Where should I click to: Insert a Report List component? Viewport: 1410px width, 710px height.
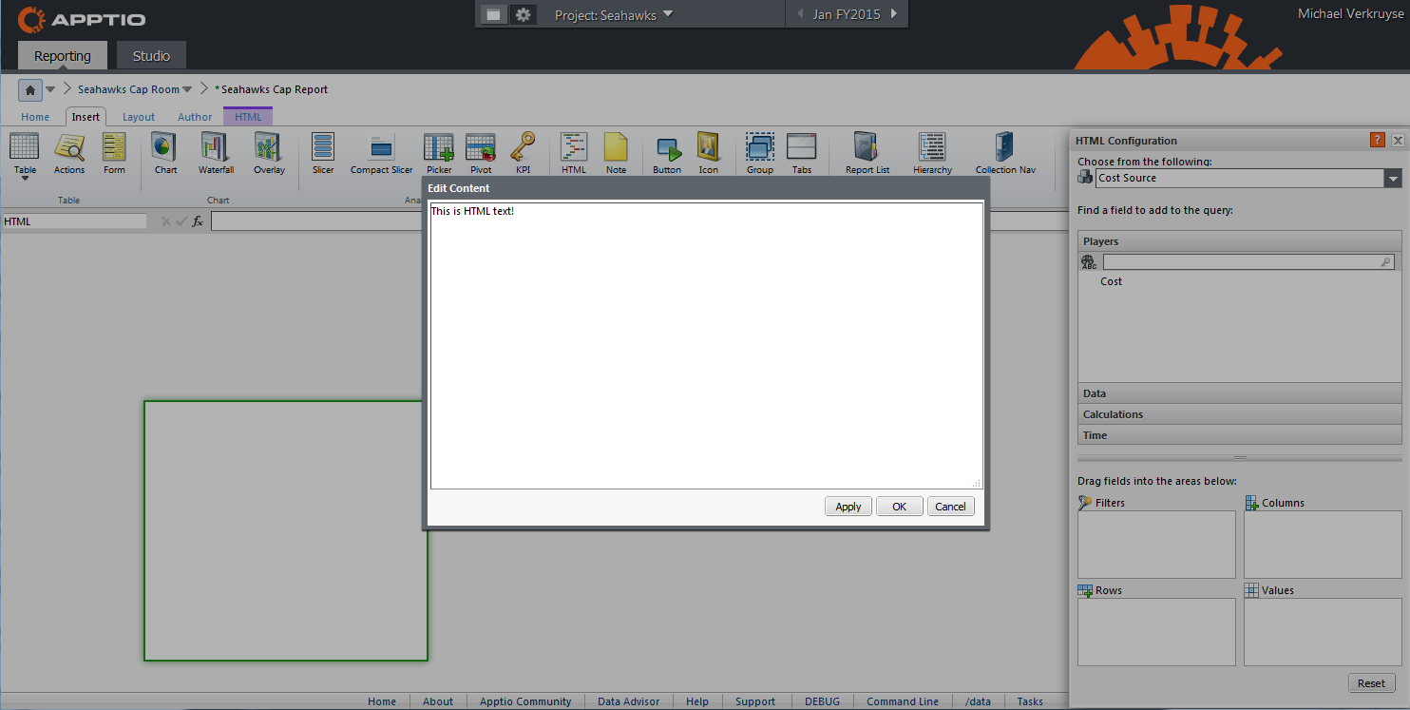click(867, 154)
